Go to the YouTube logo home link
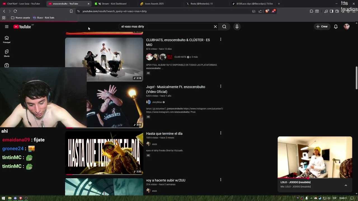The width and height of the screenshot is (358, 201). click(x=22, y=27)
